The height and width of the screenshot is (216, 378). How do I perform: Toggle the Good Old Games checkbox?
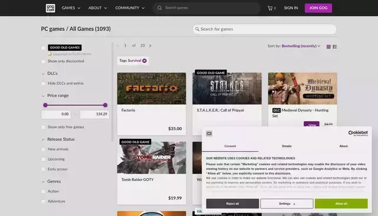(43, 48)
